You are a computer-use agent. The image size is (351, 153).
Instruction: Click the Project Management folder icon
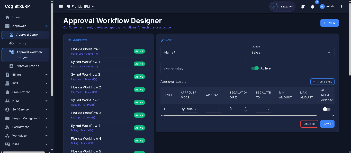7,118
